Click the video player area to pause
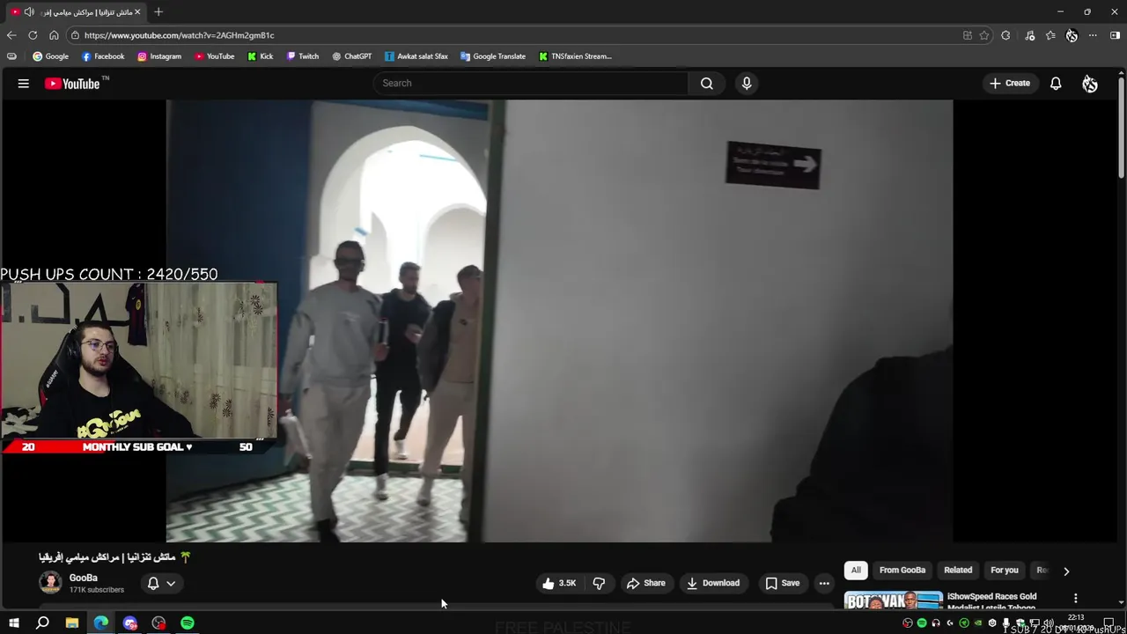The width and height of the screenshot is (1127, 634). click(559, 321)
